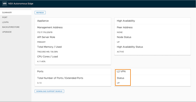
Task: Go to the Port section
Action: [x=5, y=17]
